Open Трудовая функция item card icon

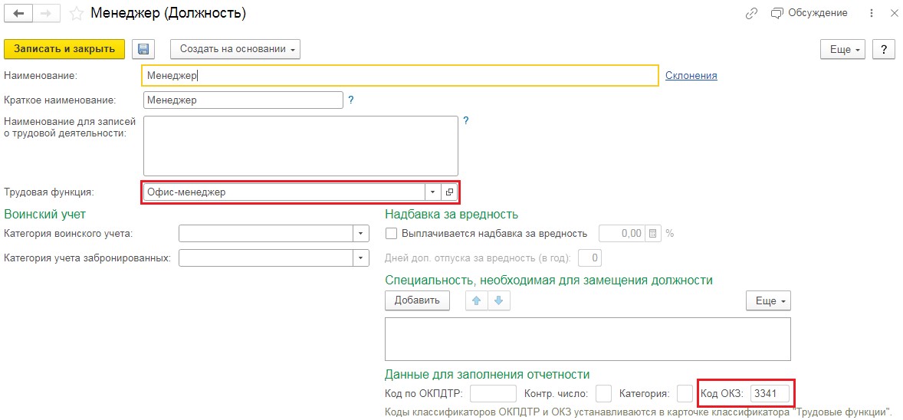coord(449,192)
